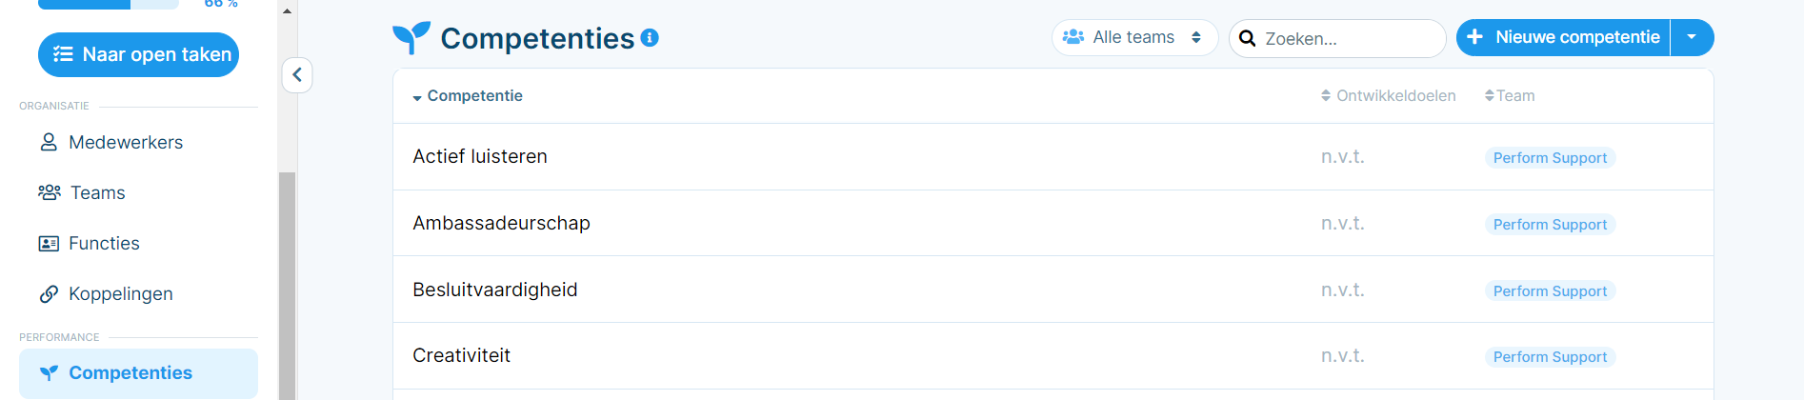Click the Naar open taken button

pos(138,54)
